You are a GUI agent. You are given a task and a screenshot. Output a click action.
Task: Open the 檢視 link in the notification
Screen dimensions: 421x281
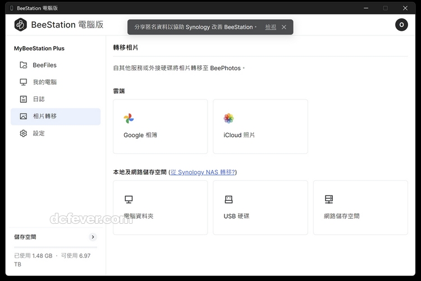tap(271, 27)
